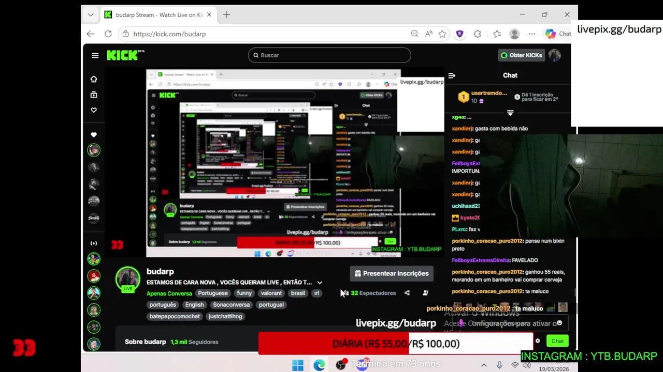The image size is (663, 372).
Task: Open budarp streamer avatar with LIVE badge
Action: [127, 279]
